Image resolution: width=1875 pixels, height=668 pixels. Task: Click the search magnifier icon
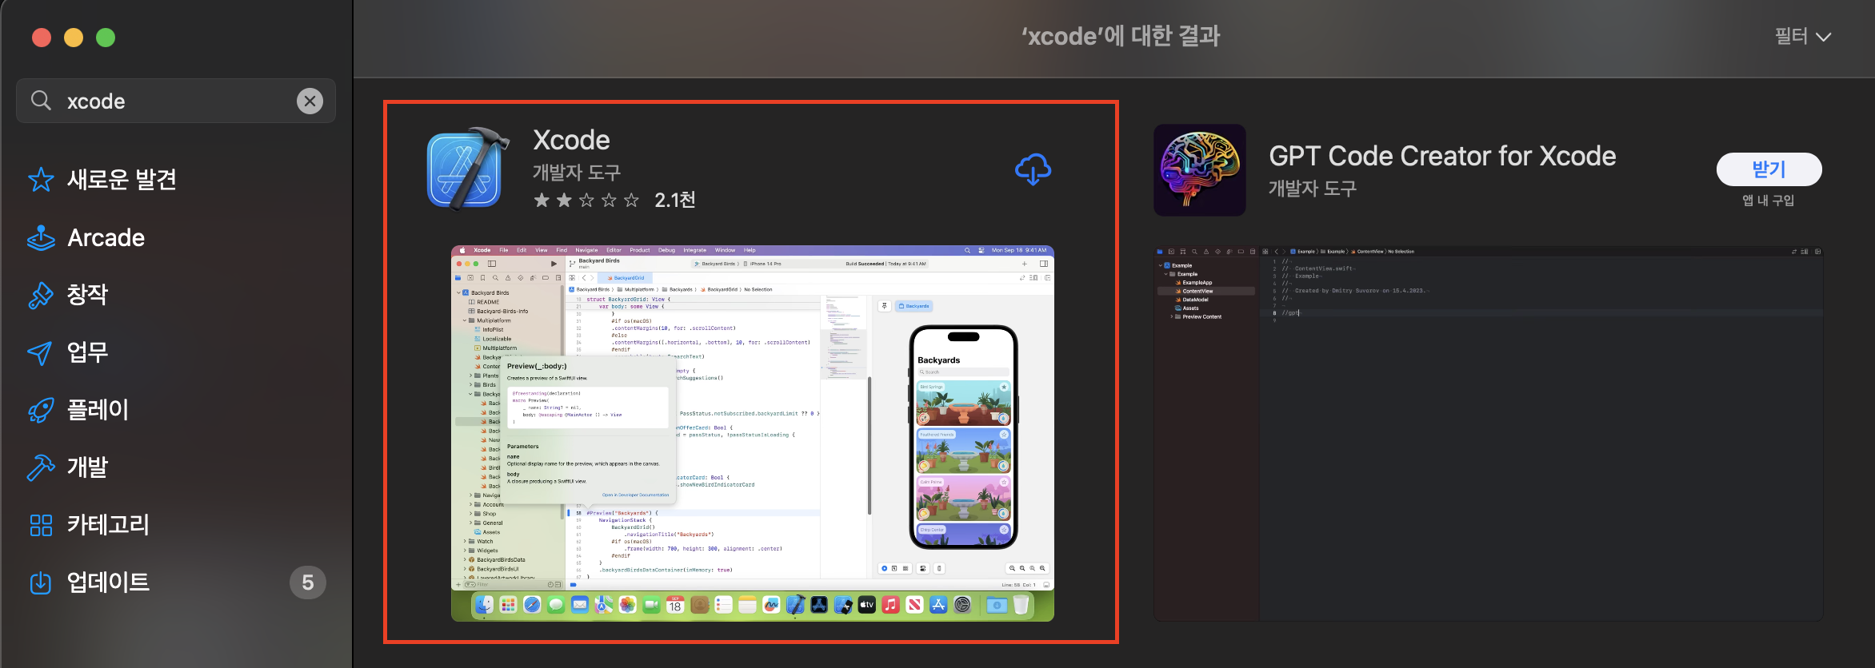click(41, 101)
